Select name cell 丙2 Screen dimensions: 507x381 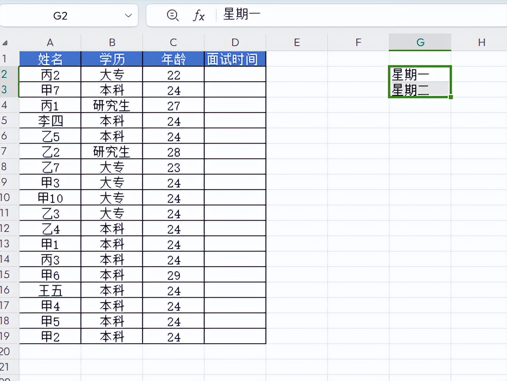(50, 74)
